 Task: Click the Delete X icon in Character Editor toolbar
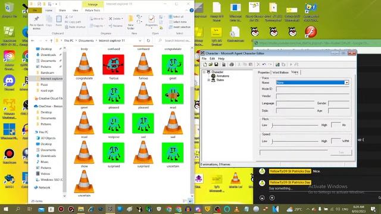point(258,65)
